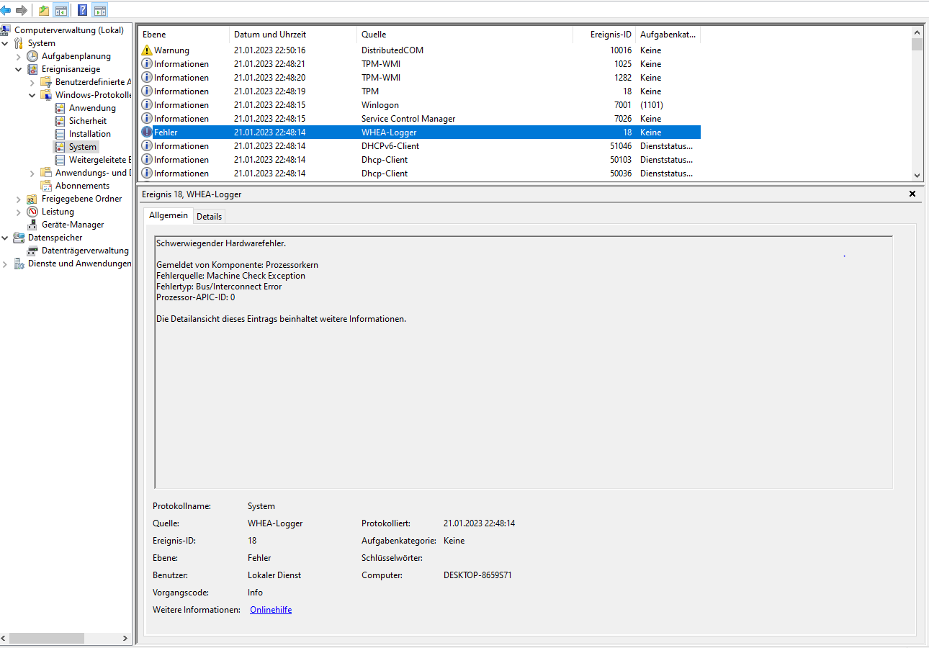Click the Geräte-Manager icon
Image resolution: width=929 pixels, height=648 pixels.
pos(33,225)
